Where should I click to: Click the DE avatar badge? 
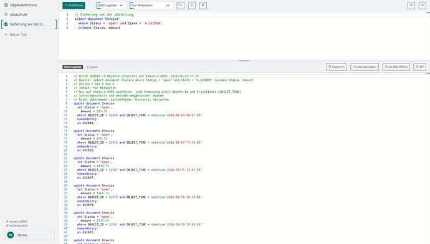pyautogui.click(x=11, y=235)
